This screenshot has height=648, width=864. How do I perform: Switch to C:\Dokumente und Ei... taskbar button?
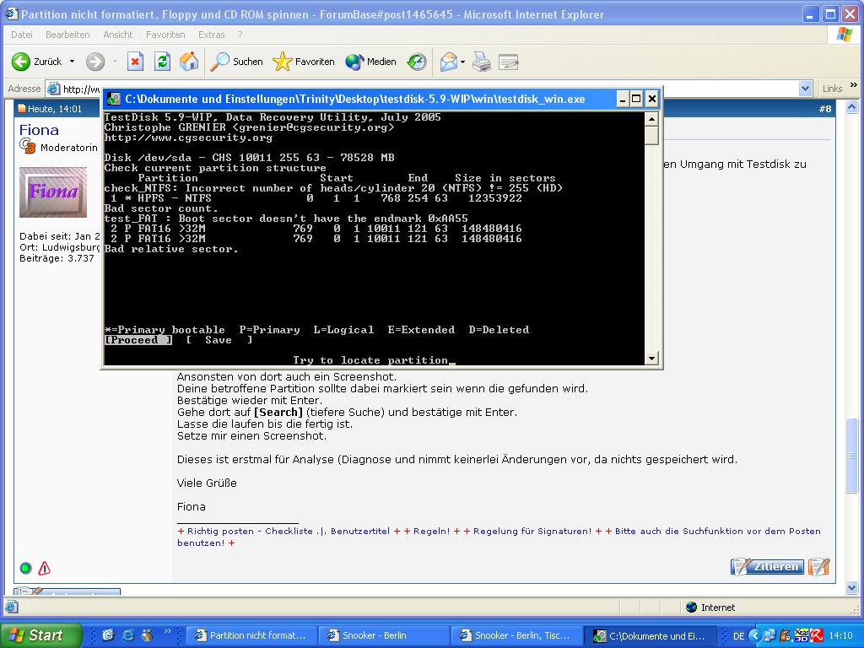pos(651,635)
